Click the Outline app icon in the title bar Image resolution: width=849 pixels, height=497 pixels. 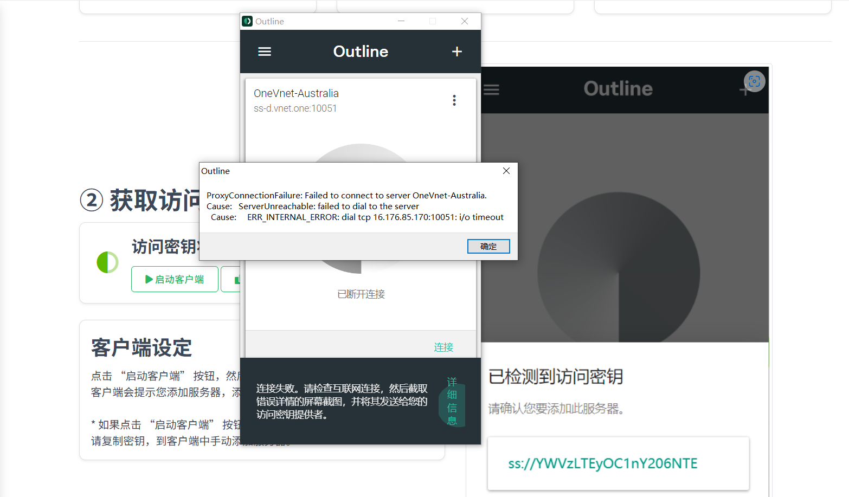click(x=247, y=21)
